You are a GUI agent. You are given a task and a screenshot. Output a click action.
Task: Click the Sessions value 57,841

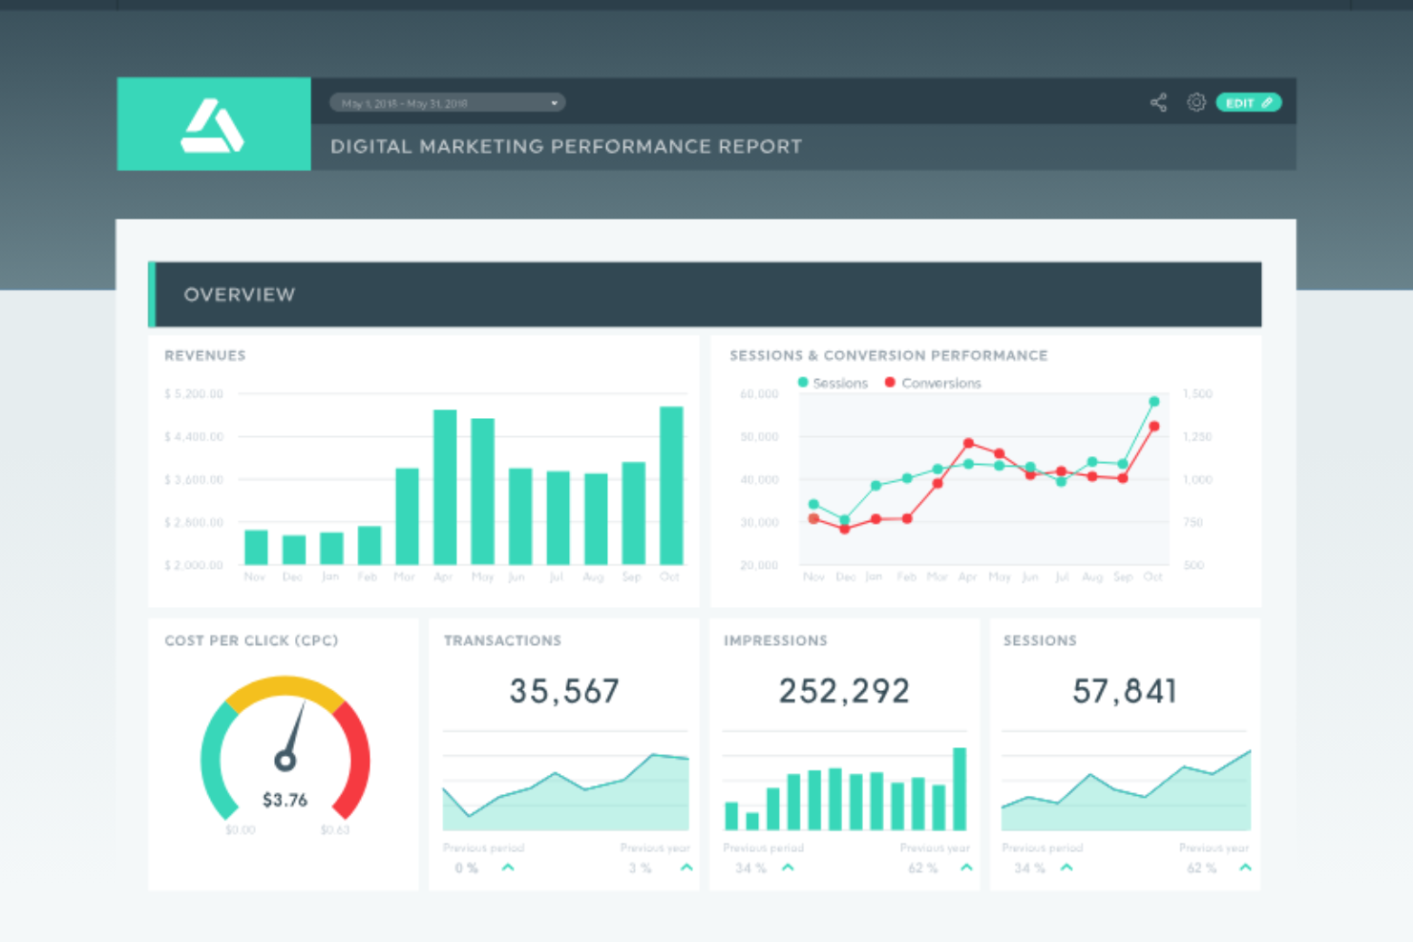[x=1125, y=691]
